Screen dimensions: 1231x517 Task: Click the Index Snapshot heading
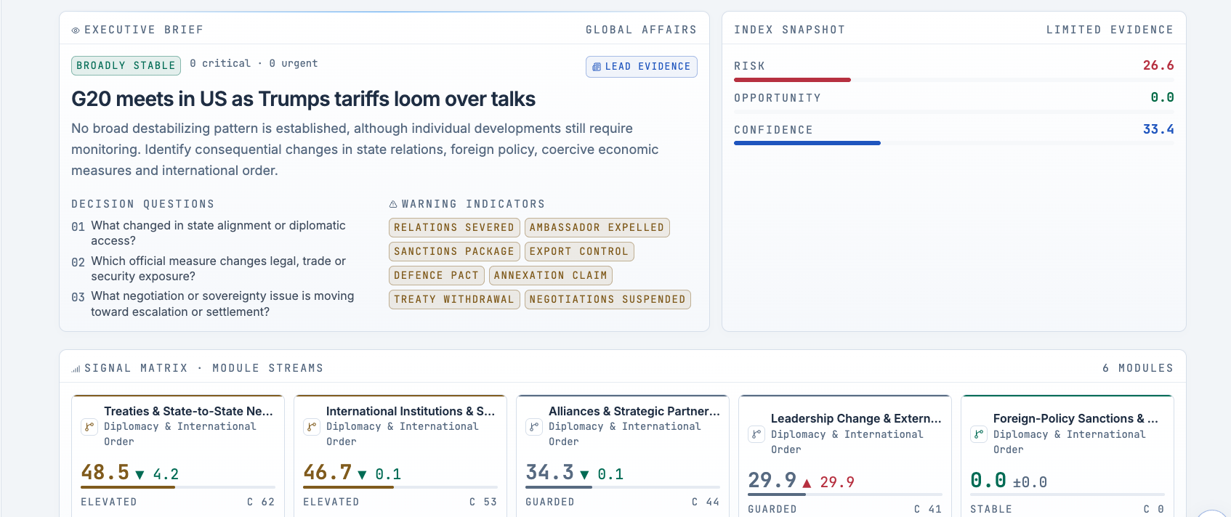click(x=790, y=30)
